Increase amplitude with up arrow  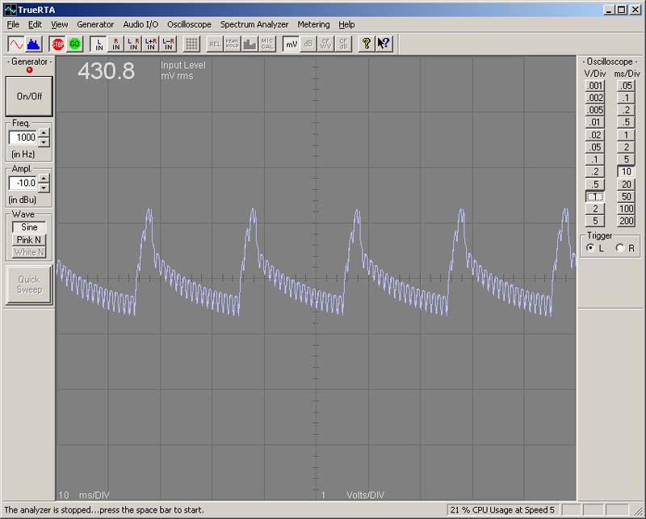[44, 178]
